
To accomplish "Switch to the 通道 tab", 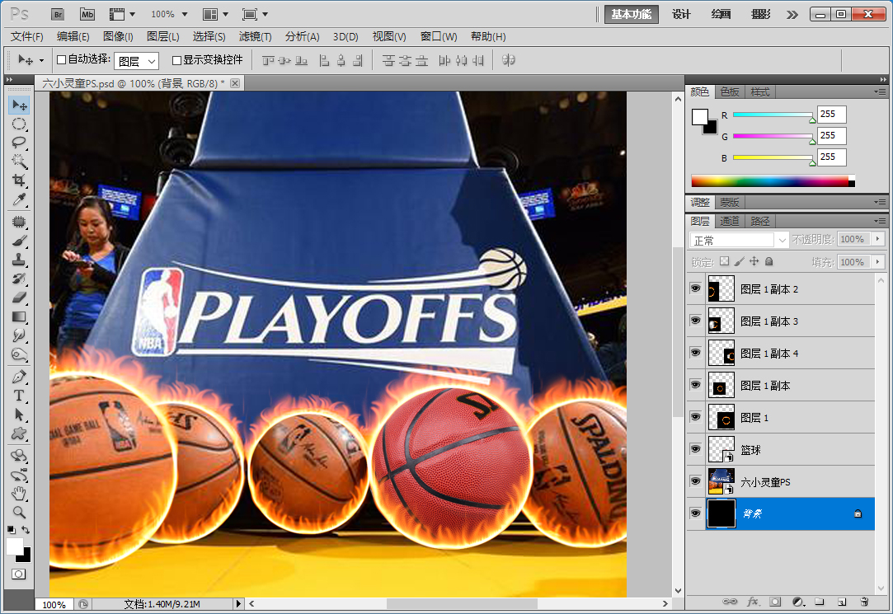I will [x=730, y=221].
